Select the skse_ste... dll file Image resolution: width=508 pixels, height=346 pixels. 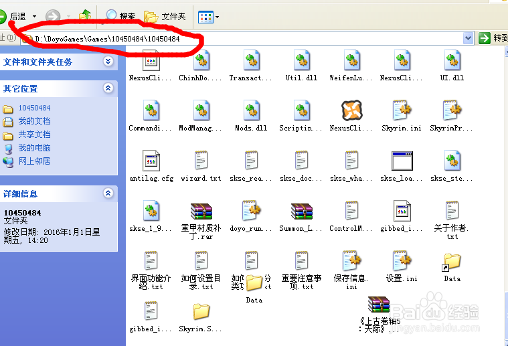pyautogui.click(x=452, y=166)
